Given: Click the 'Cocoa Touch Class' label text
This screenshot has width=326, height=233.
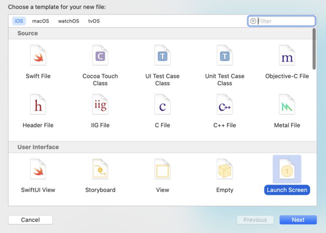Looking at the screenshot, I should point(100,79).
